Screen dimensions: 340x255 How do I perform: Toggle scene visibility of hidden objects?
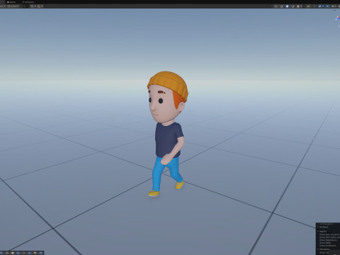click(327, 6)
